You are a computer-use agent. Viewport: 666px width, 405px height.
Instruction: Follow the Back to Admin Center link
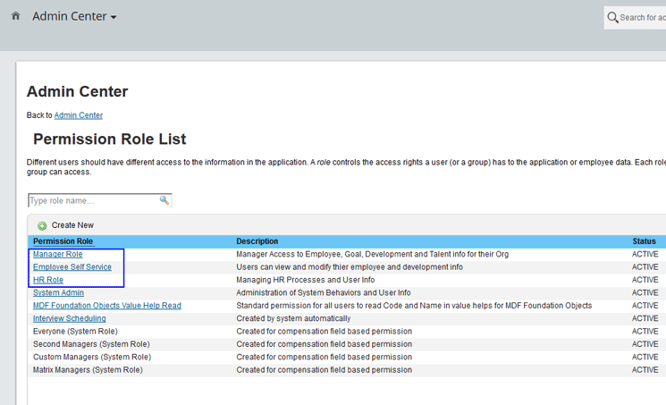tap(78, 115)
